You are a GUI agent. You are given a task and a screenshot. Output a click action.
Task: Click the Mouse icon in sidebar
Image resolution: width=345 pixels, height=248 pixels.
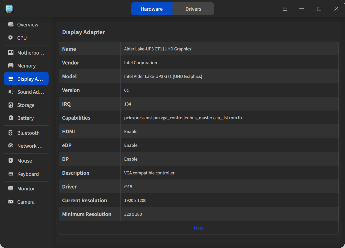pos(11,161)
